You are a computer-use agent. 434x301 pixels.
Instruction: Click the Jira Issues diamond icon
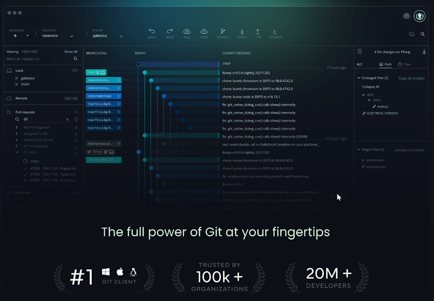[x=9, y=193]
